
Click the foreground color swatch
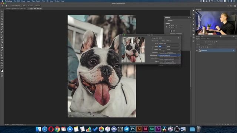(1, 70)
